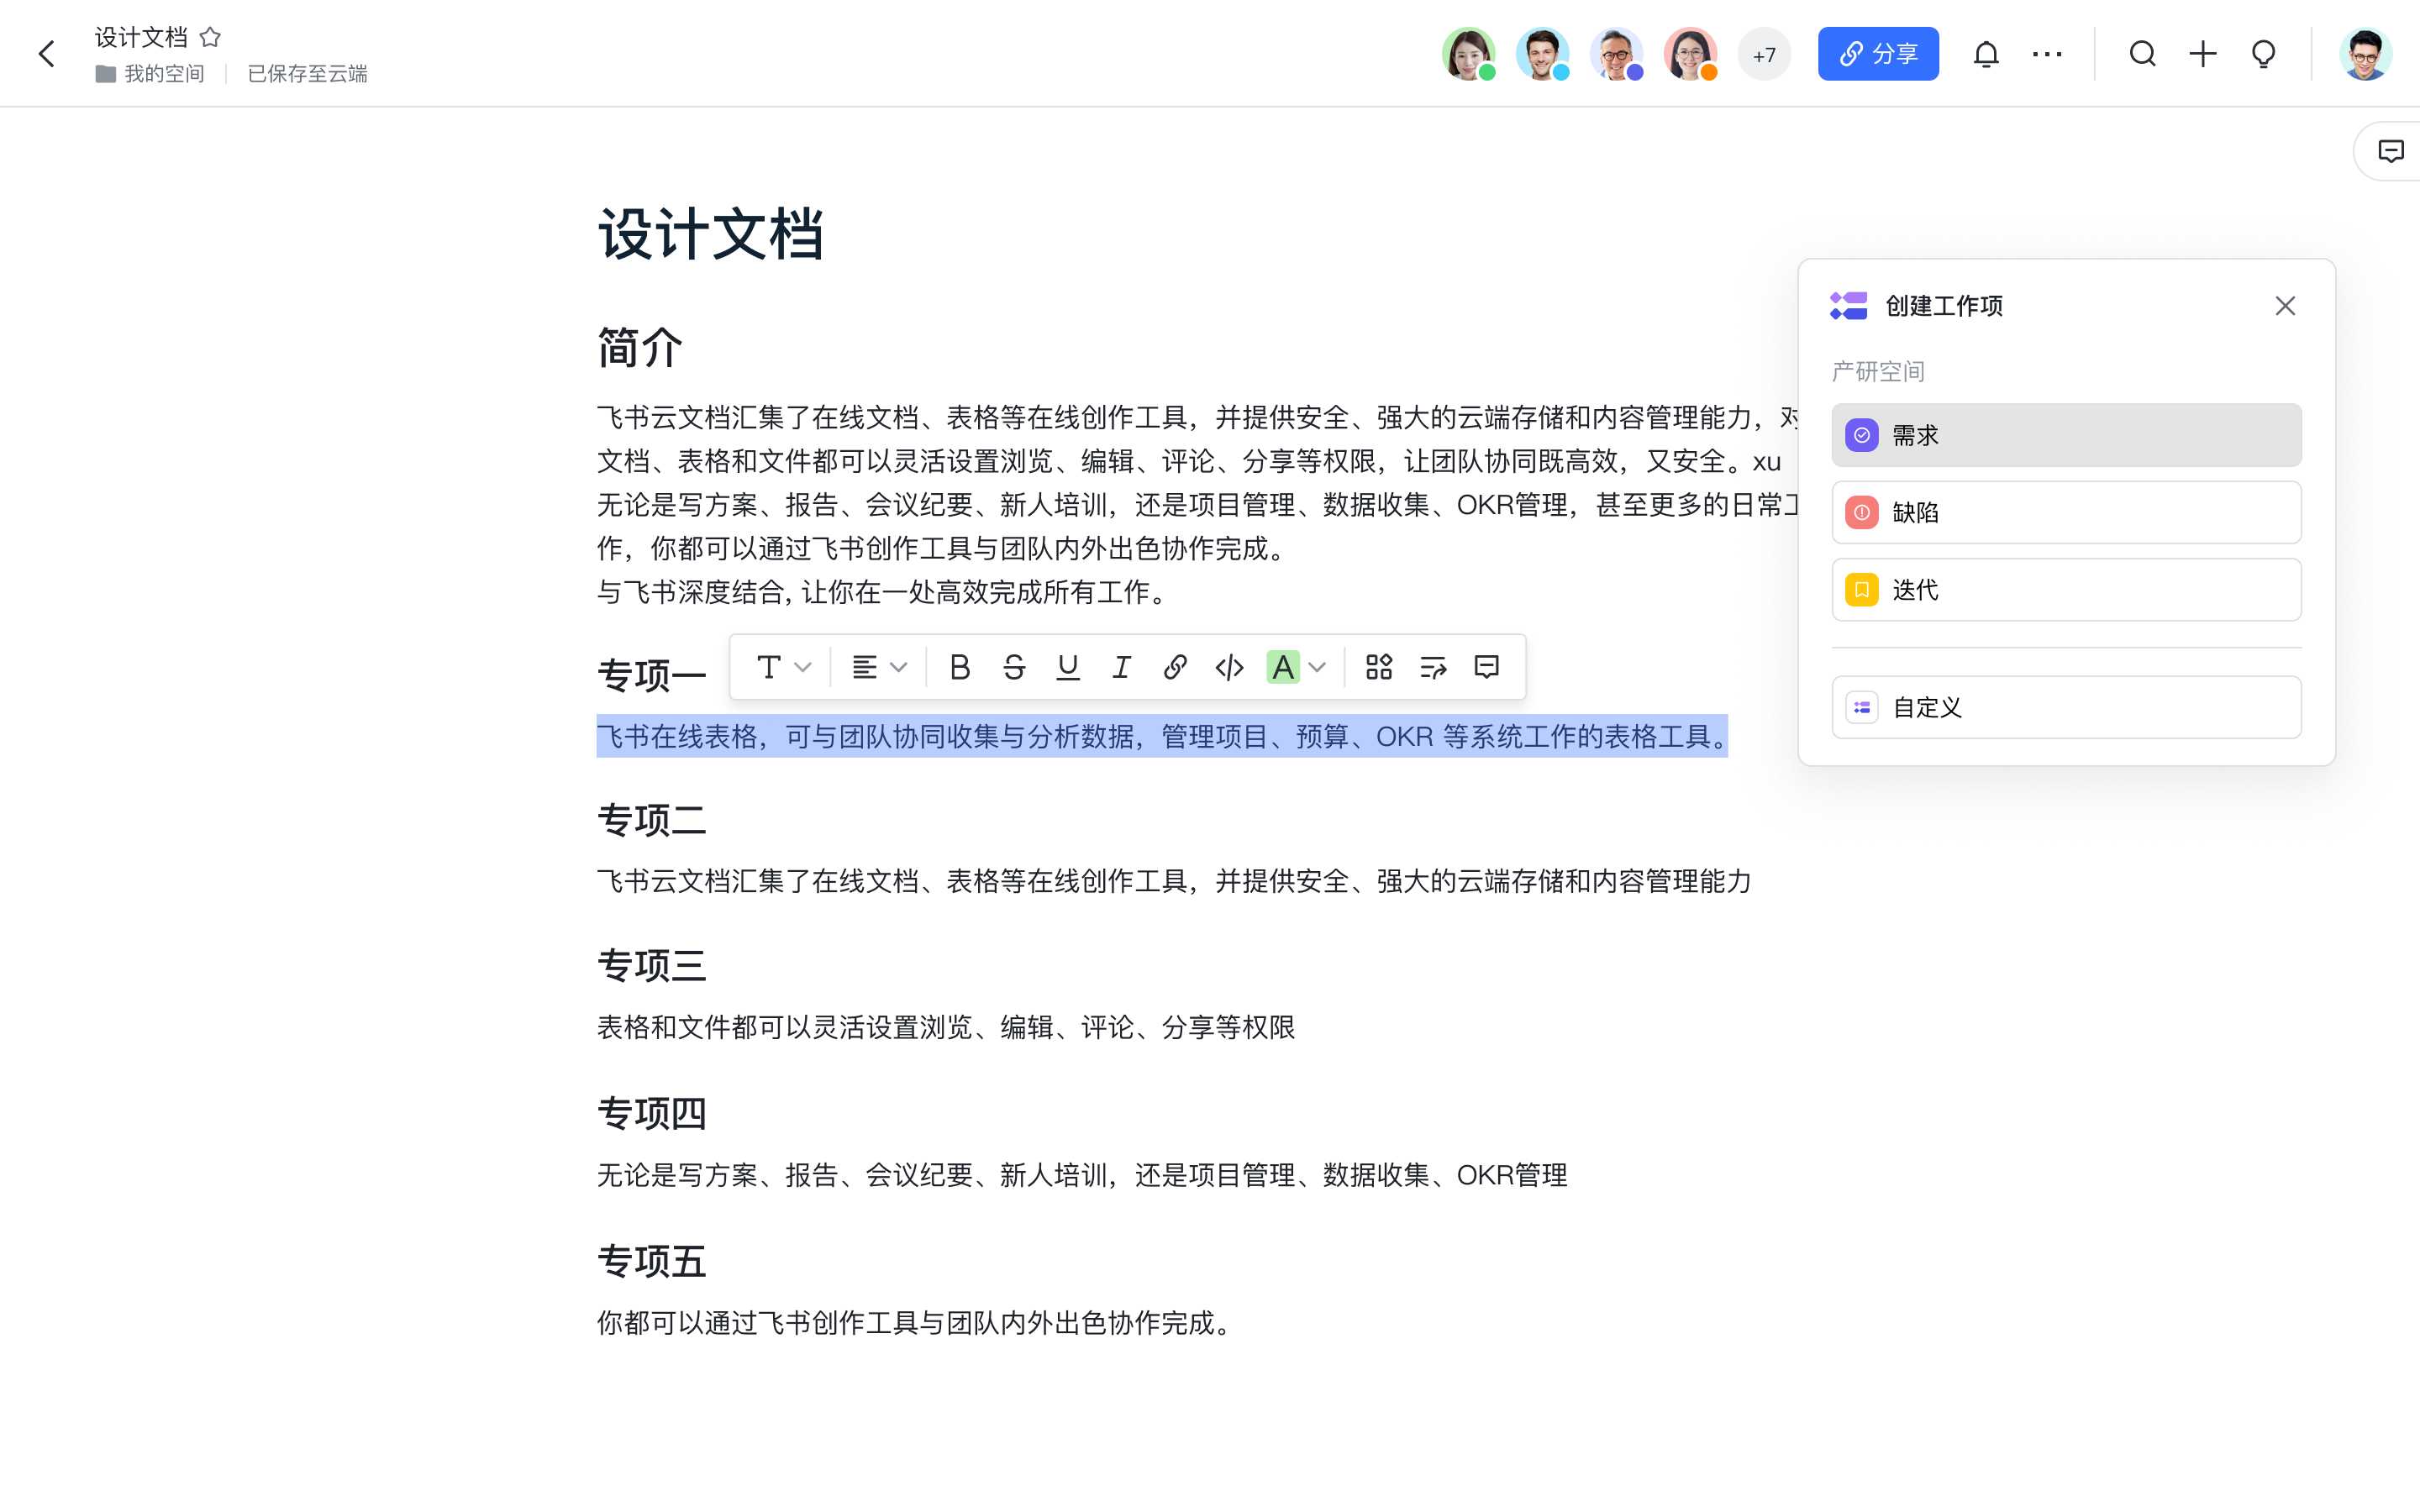Click the create work item toolbar icon
Image resolution: width=2420 pixels, height=1512 pixels.
(1433, 667)
